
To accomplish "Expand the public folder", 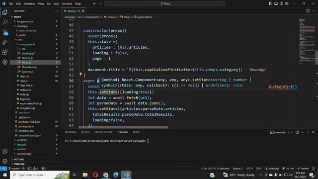I will click(x=35, y=35).
